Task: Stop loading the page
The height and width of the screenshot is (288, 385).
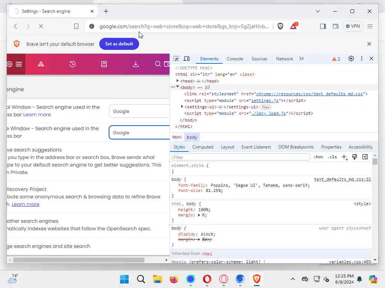Action: coord(41,26)
